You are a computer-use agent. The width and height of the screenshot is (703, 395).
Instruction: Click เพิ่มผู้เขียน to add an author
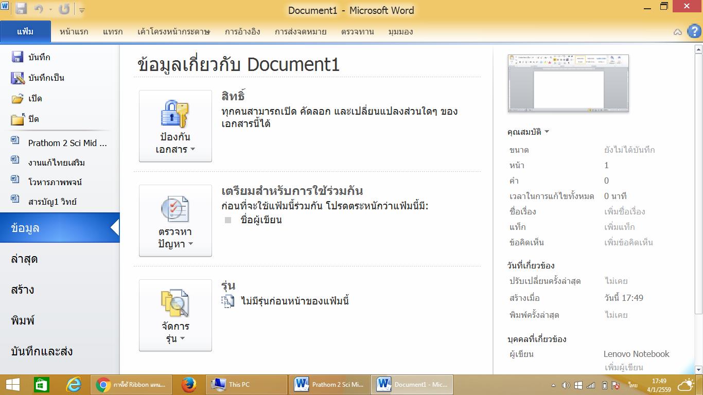tap(624, 367)
